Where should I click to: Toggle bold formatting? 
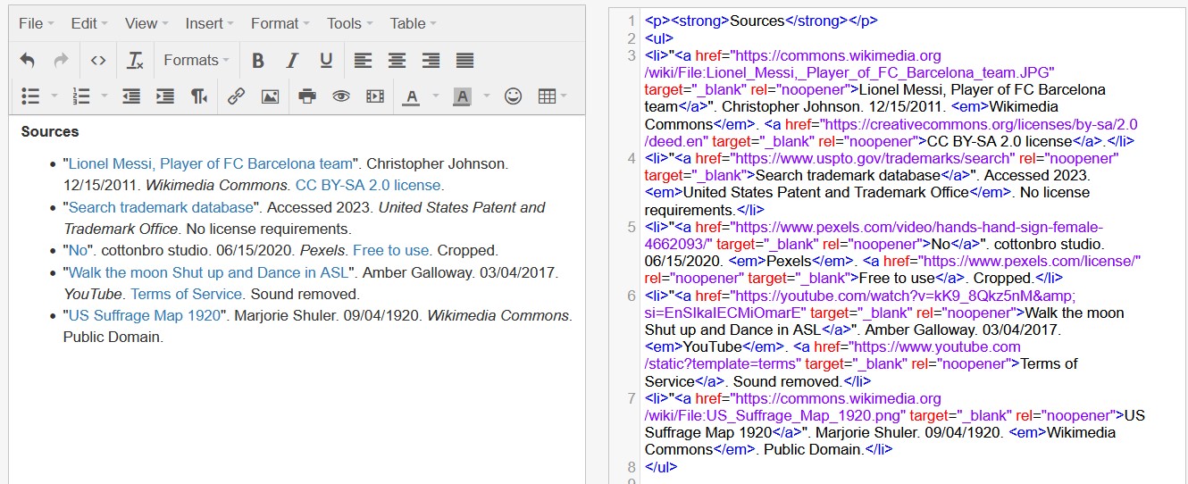(x=258, y=61)
